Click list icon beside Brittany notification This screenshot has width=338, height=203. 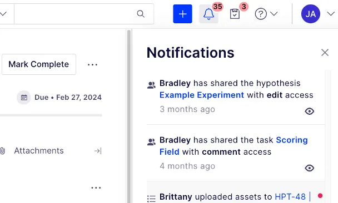(x=151, y=199)
